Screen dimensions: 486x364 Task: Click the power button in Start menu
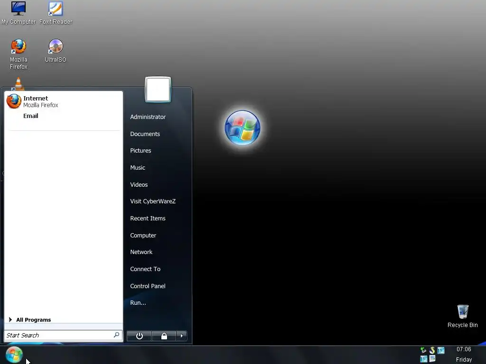[x=140, y=336]
